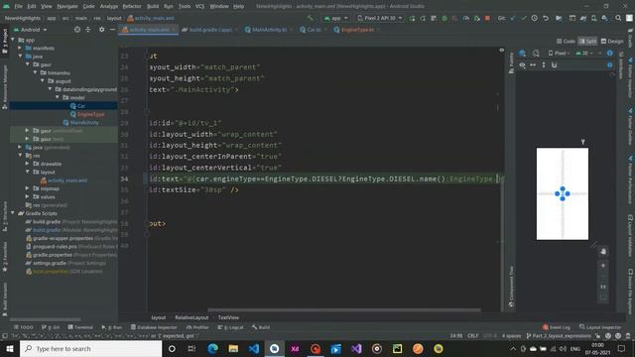Click the Git commit checkmark icon
This screenshot has height=357, width=635.
click(524, 18)
